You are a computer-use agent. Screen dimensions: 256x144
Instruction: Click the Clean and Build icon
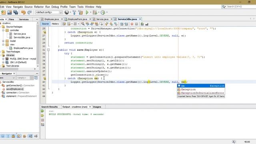[80, 12]
